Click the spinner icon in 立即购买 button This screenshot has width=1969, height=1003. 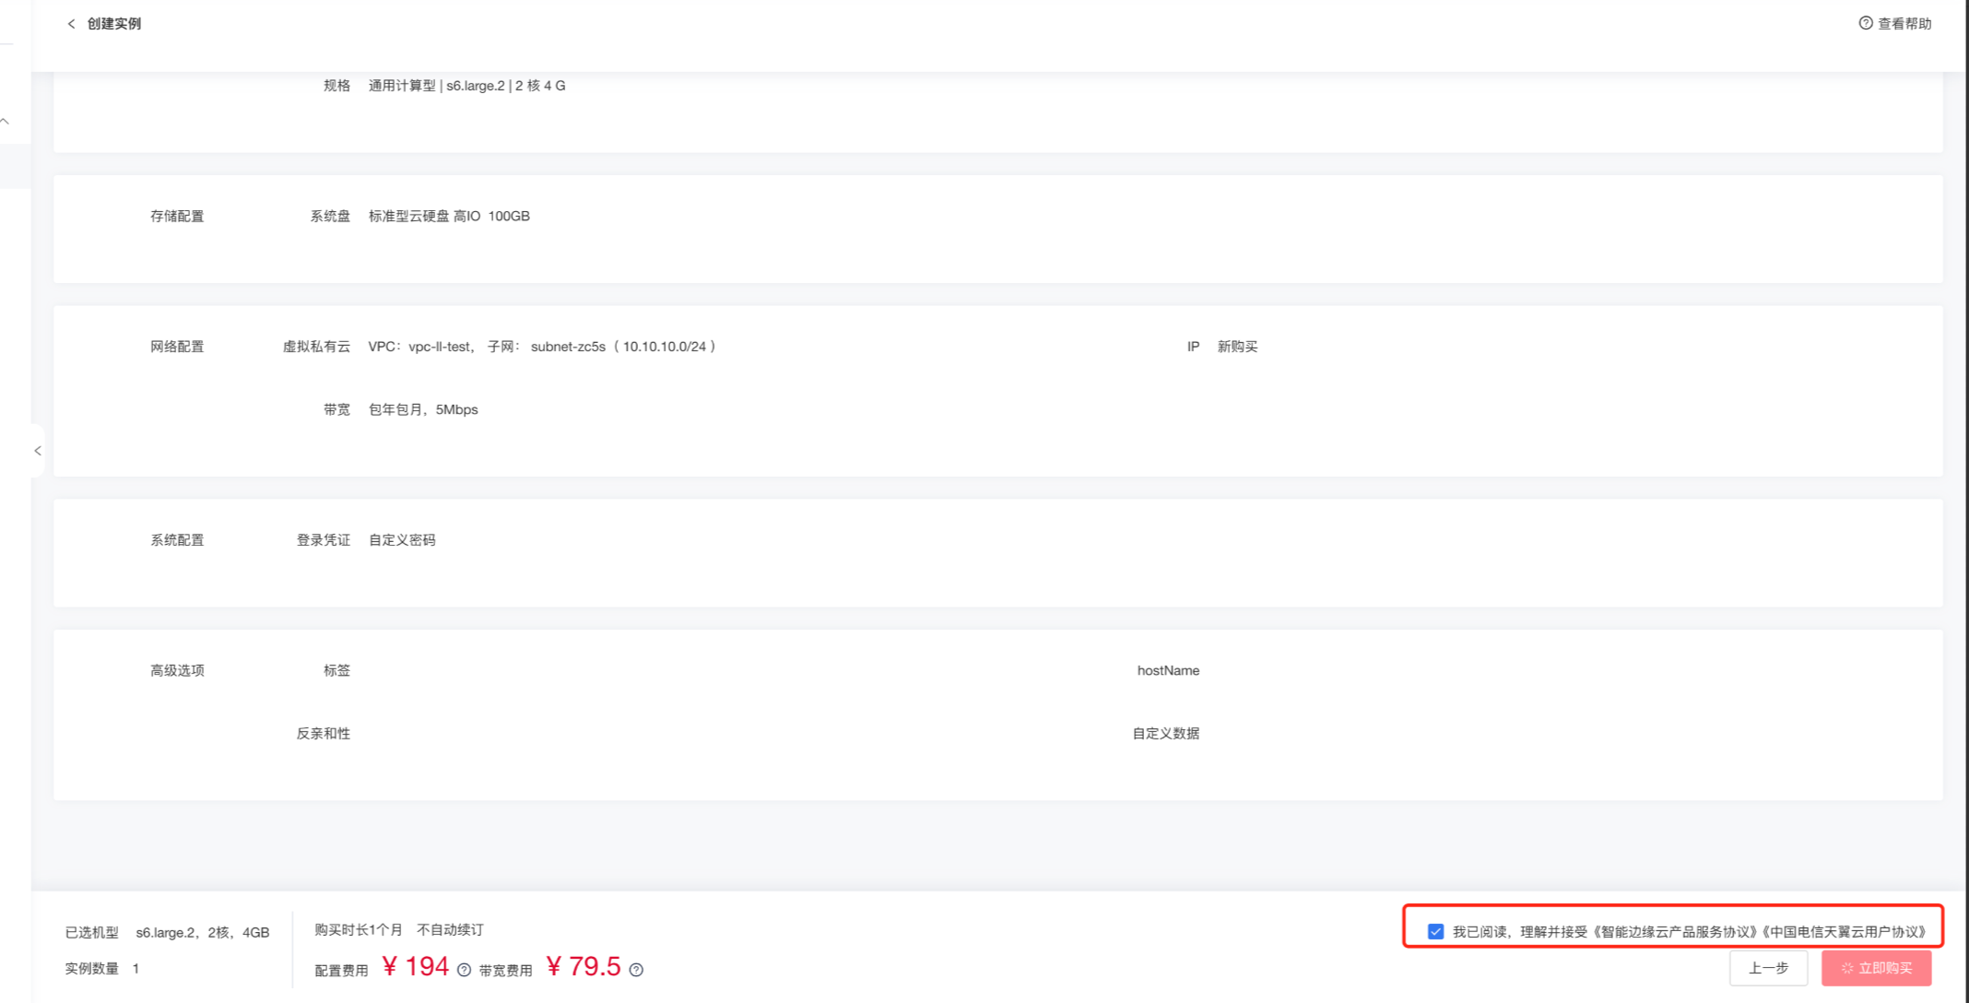[1846, 968]
